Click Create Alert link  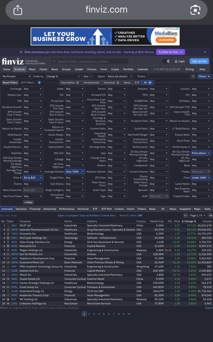coord(108,215)
